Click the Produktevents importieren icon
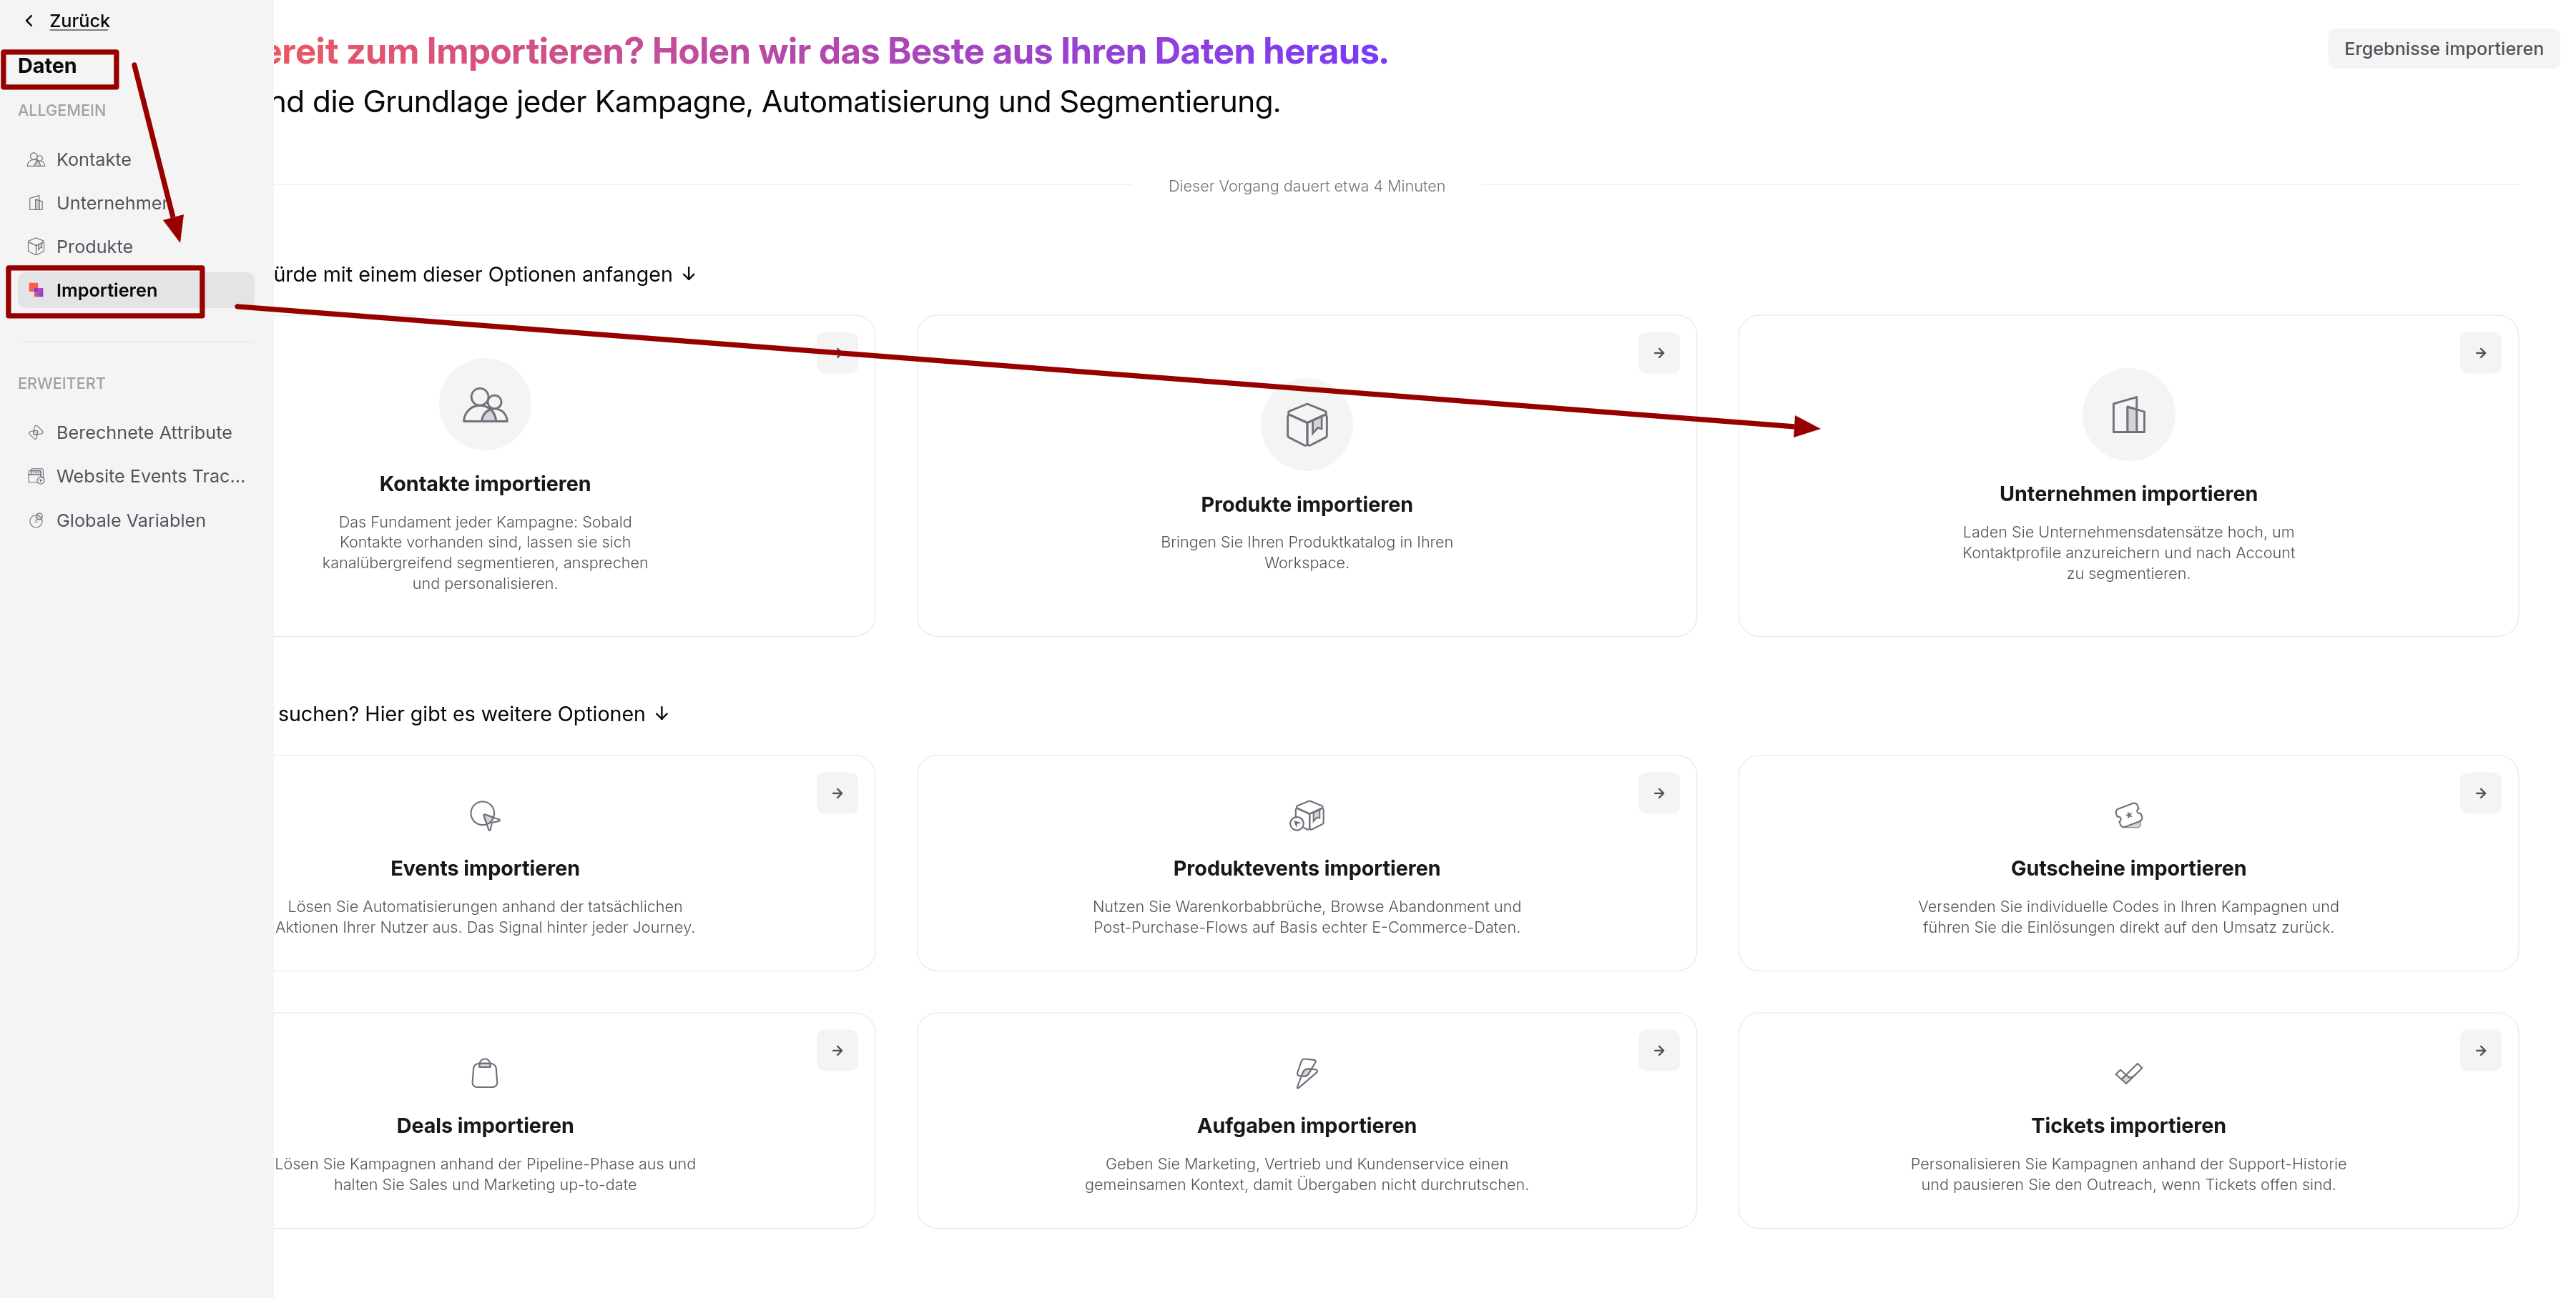 (x=1306, y=816)
